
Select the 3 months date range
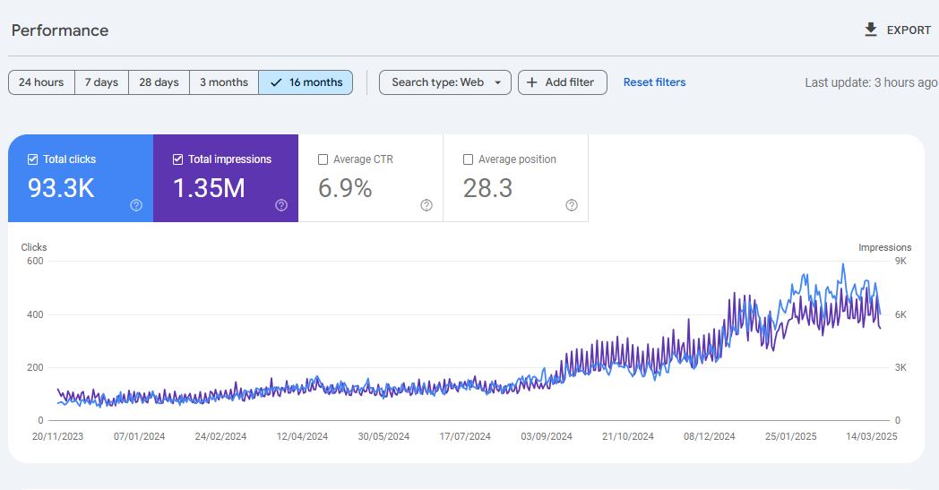click(x=223, y=82)
